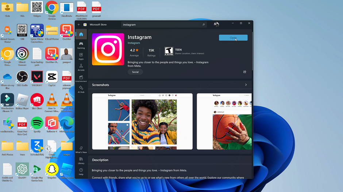Select the Microsoft Edge desktop icon
Image resolution: width=343 pixels, height=192 pixels.
(66, 124)
